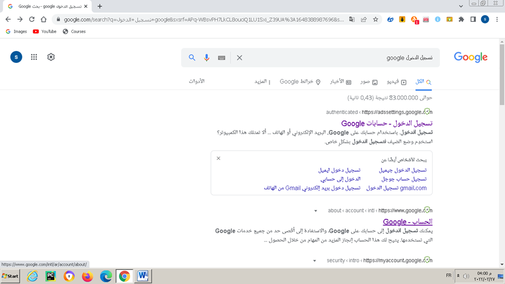The height and width of the screenshot is (284, 505).
Task: Open the Chrome three-dot menu
Action: [x=497, y=19]
